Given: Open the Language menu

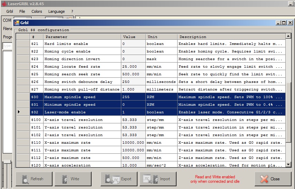Looking at the screenshot, I should click(56, 11).
